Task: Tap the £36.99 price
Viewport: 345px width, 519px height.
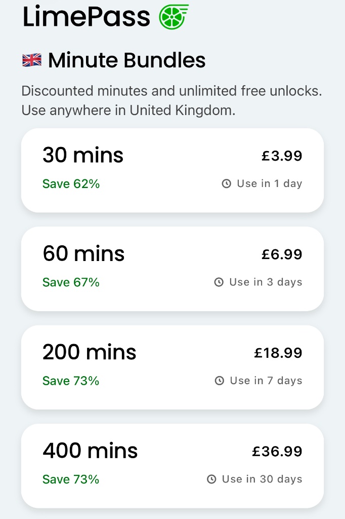Action: tap(277, 451)
